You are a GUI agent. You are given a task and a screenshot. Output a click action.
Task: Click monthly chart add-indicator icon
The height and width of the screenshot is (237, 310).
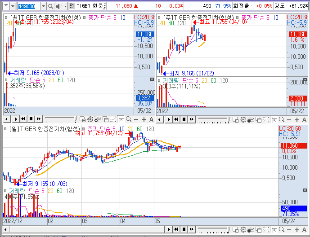pyautogui.click(x=98, y=119)
